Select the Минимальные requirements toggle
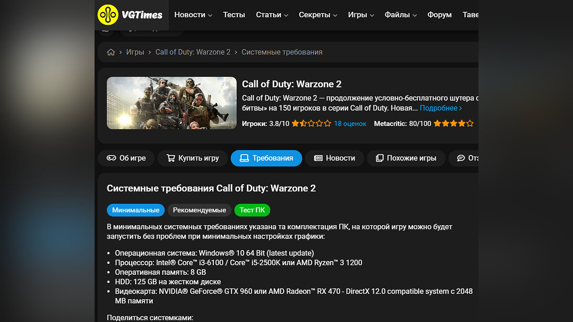The image size is (573, 322). 136,210
